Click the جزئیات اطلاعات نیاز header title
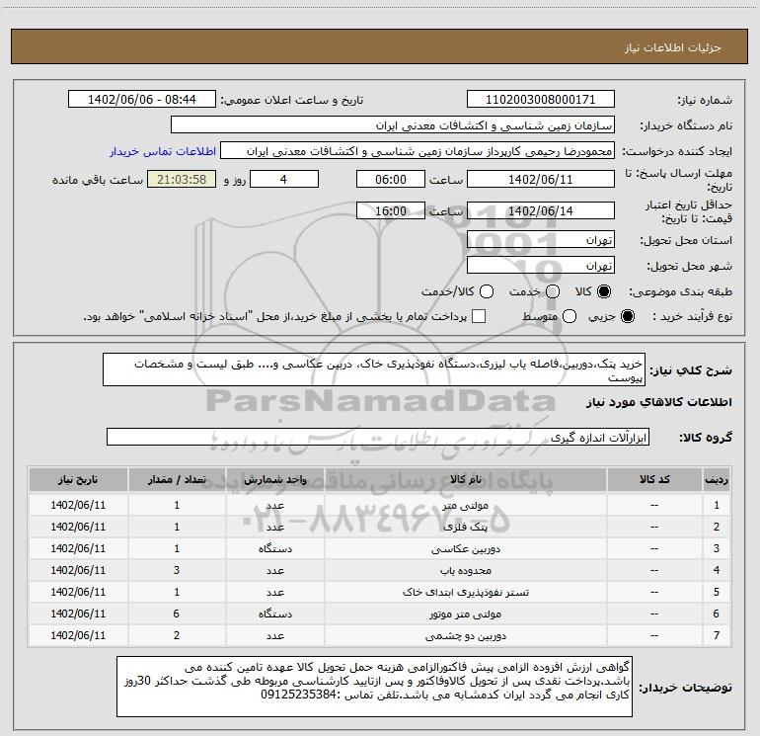Image resolution: width=760 pixels, height=736 pixels. (x=673, y=47)
